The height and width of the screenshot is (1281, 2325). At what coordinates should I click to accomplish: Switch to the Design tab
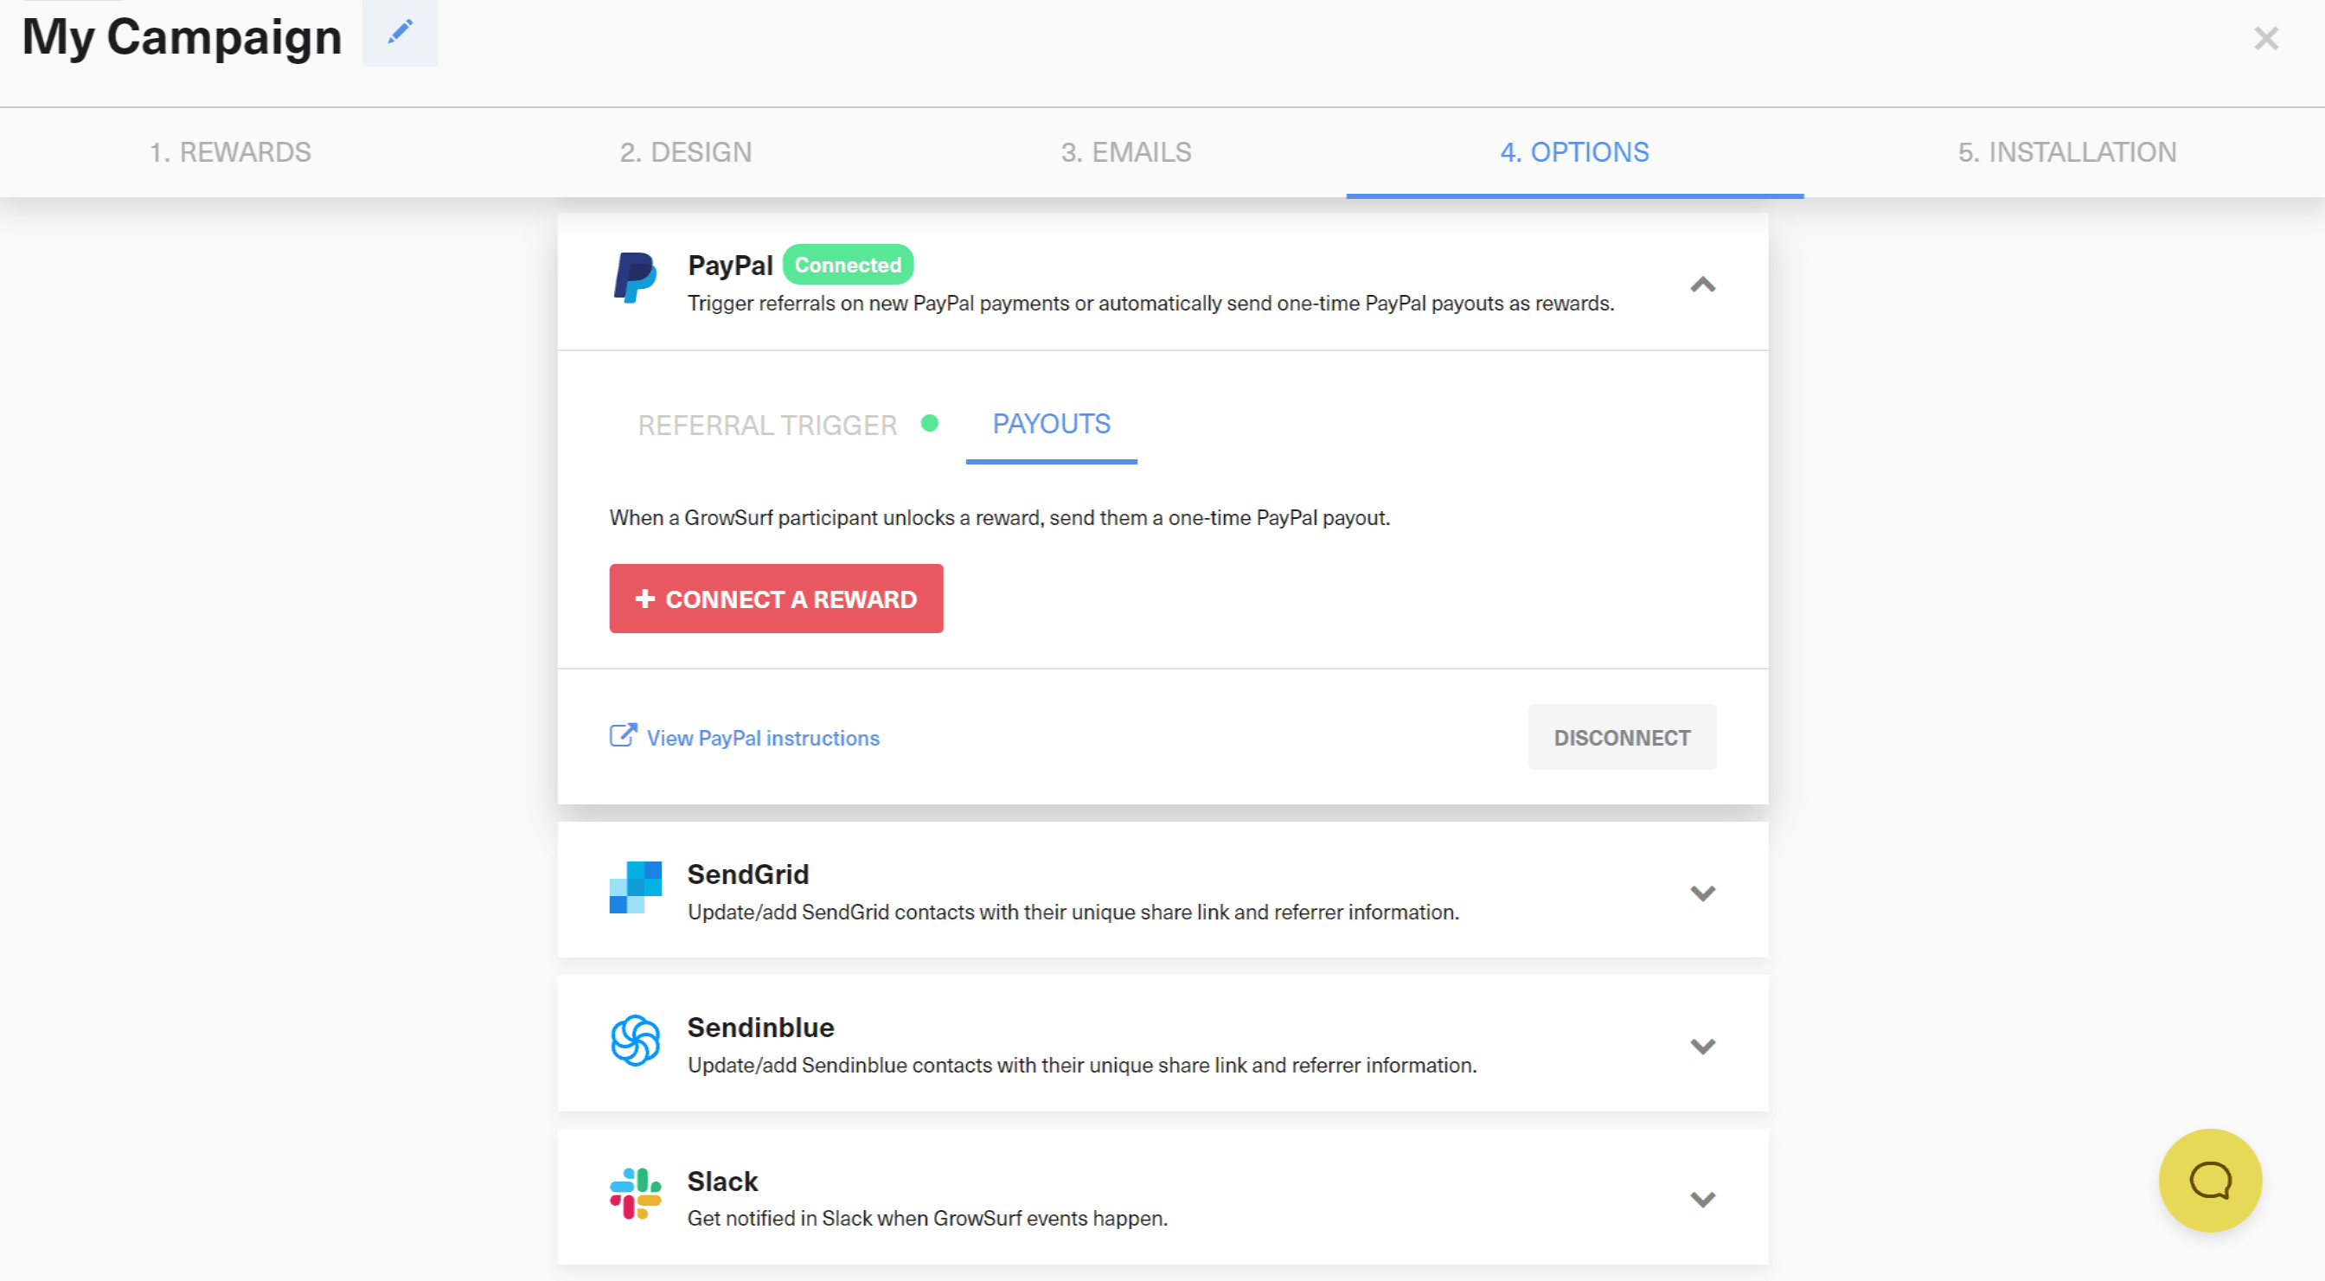pos(686,151)
